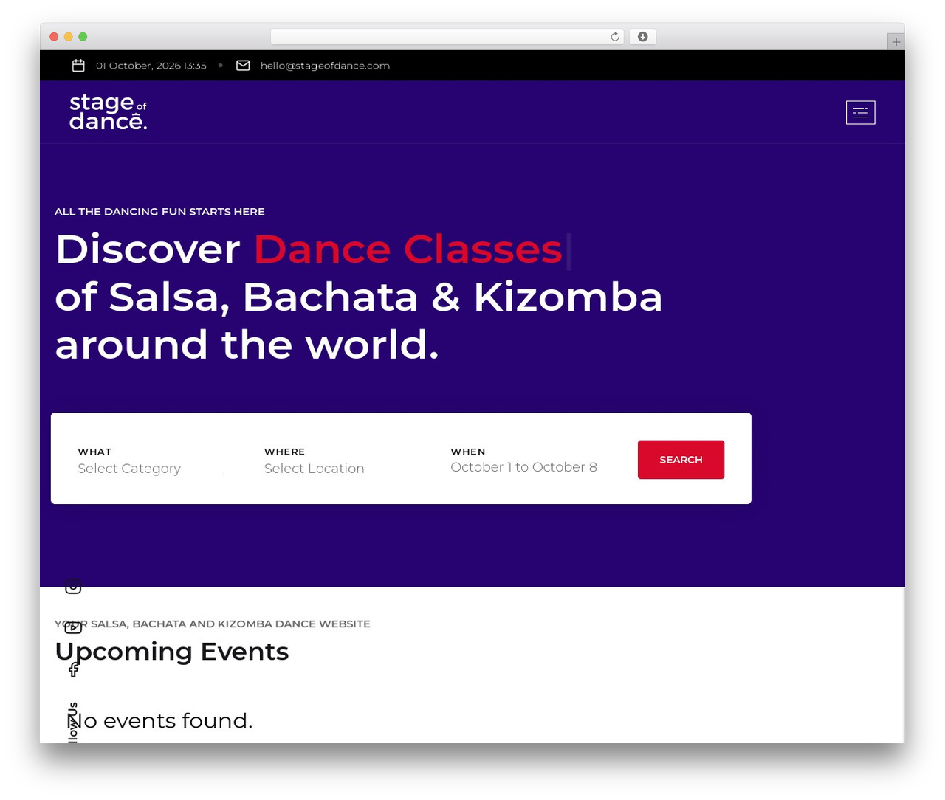Click the browser reload icon
Viewport: 945px width, 800px height.
coord(614,37)
